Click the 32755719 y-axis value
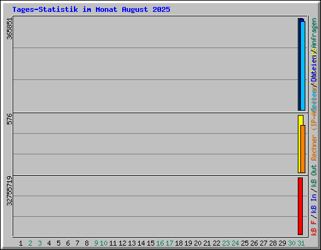The height and width of the screenshot is (250, 321). coord(9,191)
